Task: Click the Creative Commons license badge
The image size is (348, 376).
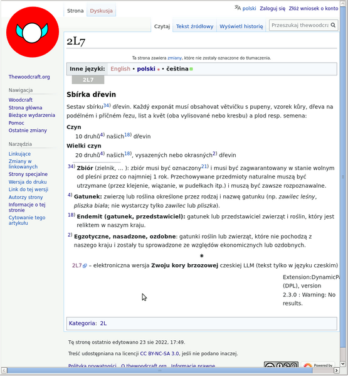Action: 281,365
